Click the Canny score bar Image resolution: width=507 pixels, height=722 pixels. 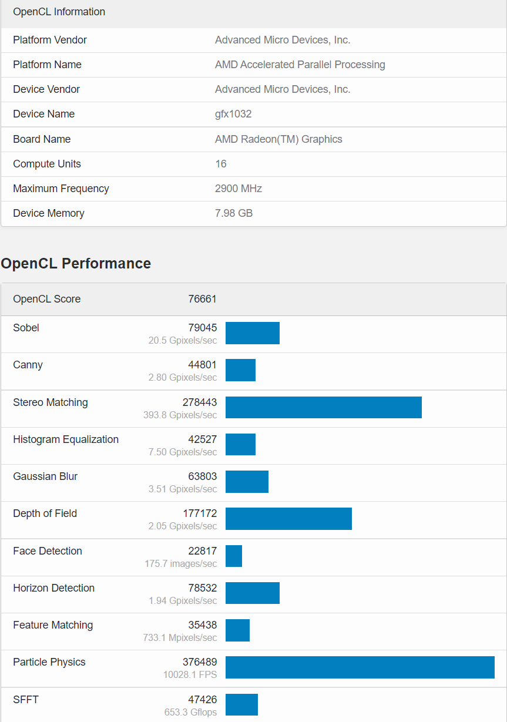[240, 370]
